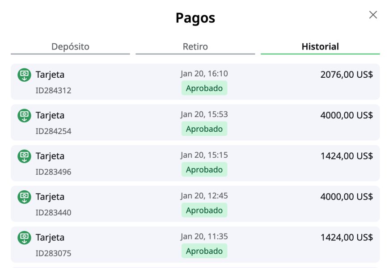Click Aprobado status for Jan 20, 11:35

point(204,251)
